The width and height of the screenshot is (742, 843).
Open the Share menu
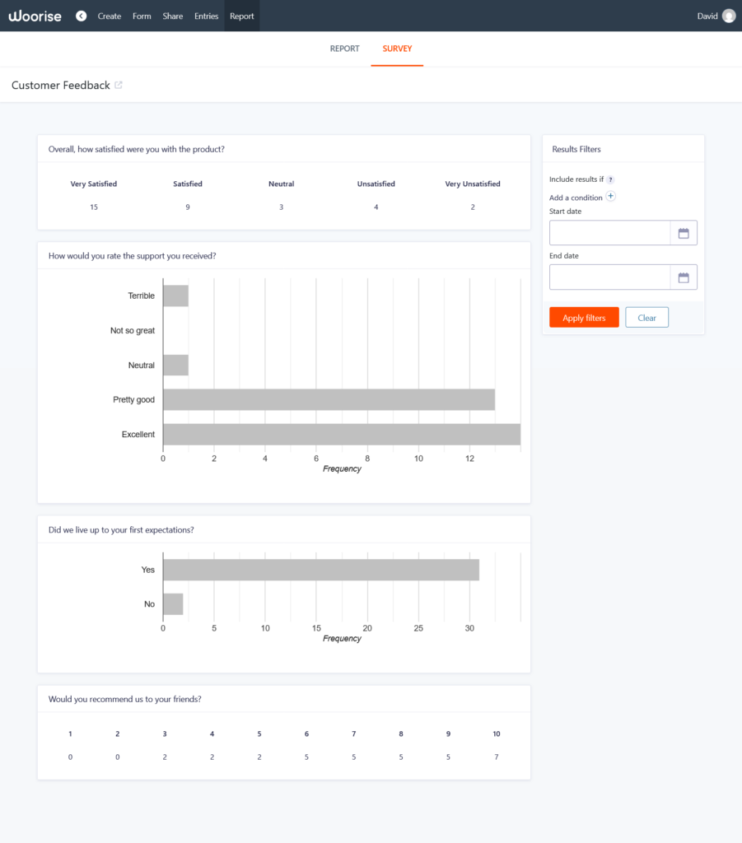(x=172, y=15)
